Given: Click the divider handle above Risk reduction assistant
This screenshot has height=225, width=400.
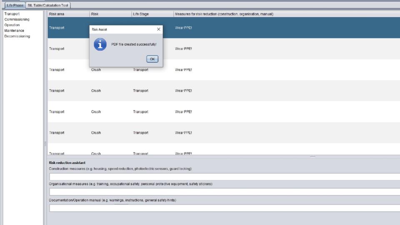Looking at the screenshot, I should [x=312, y=157].
